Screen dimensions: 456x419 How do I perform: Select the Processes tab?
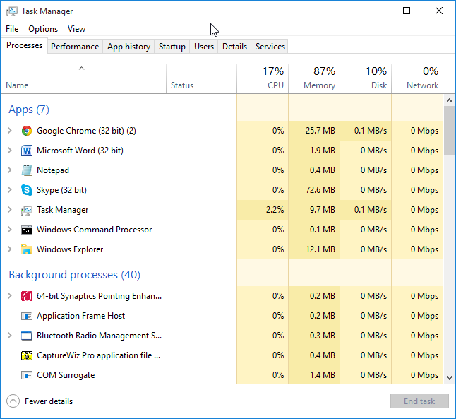tap(24, 45)
